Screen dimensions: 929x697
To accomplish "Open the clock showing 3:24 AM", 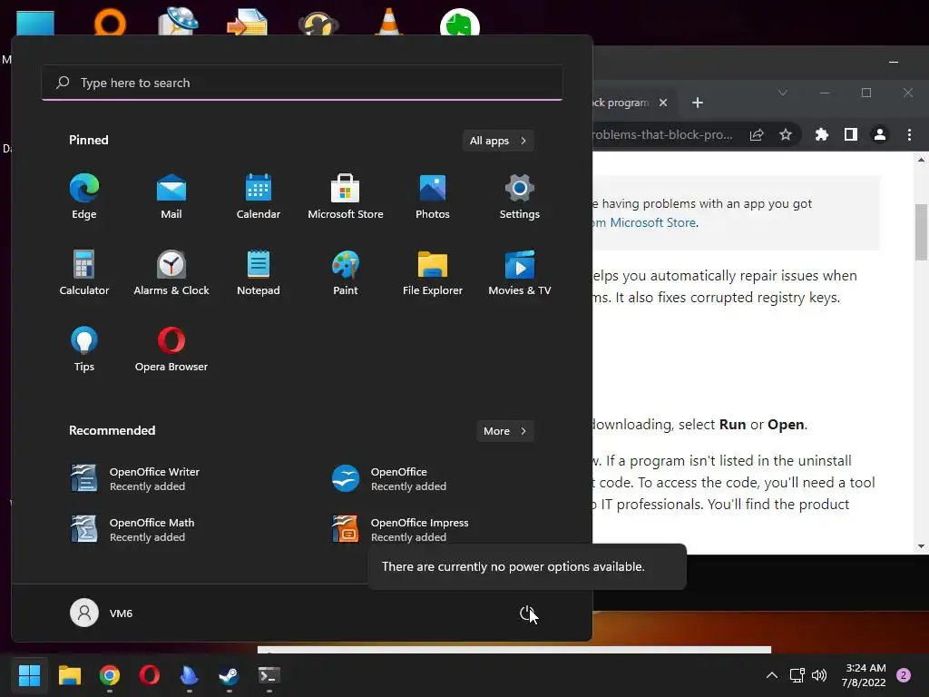I will point(864,675).
